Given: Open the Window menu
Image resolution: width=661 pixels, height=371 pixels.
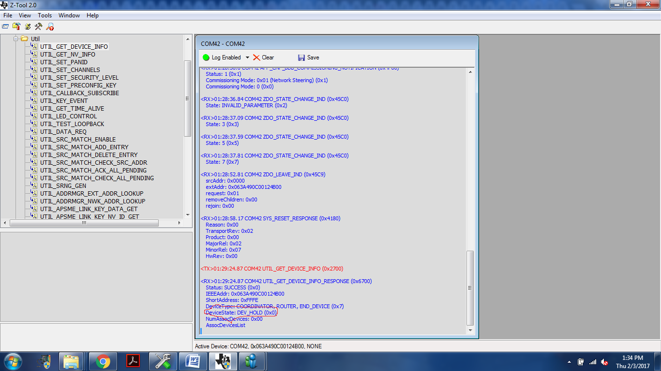Looking at the screenshot, I should point(69,15).
